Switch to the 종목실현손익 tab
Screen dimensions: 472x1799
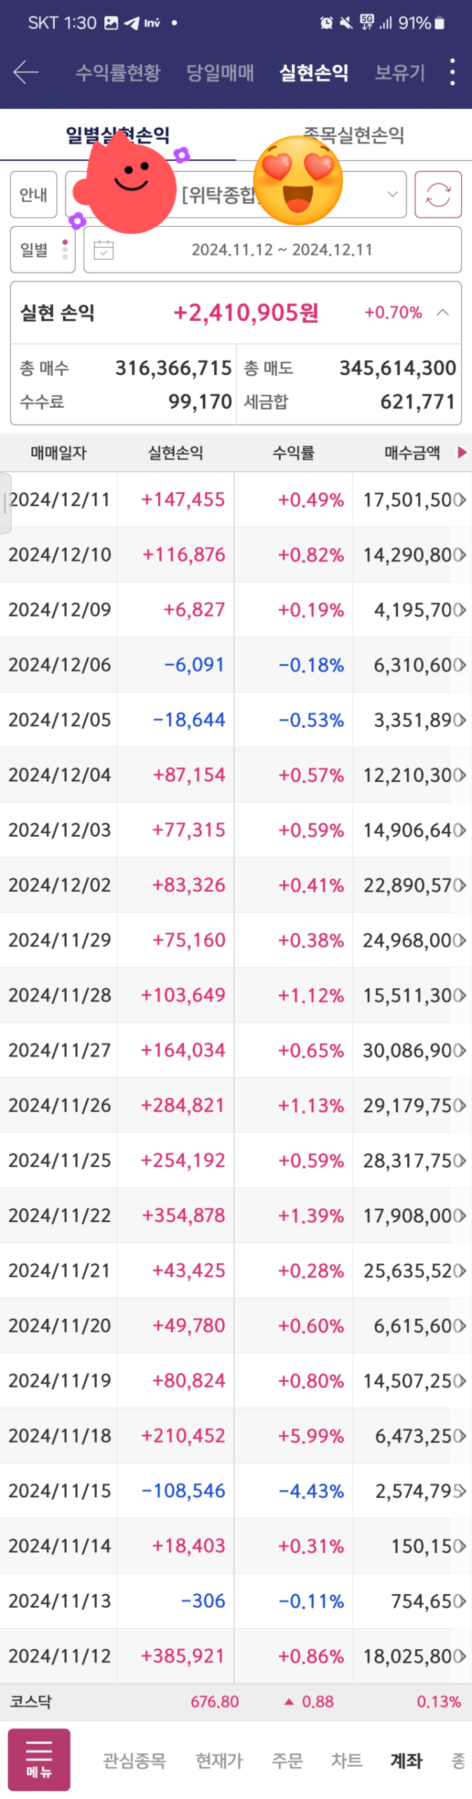tap(354, 135)
